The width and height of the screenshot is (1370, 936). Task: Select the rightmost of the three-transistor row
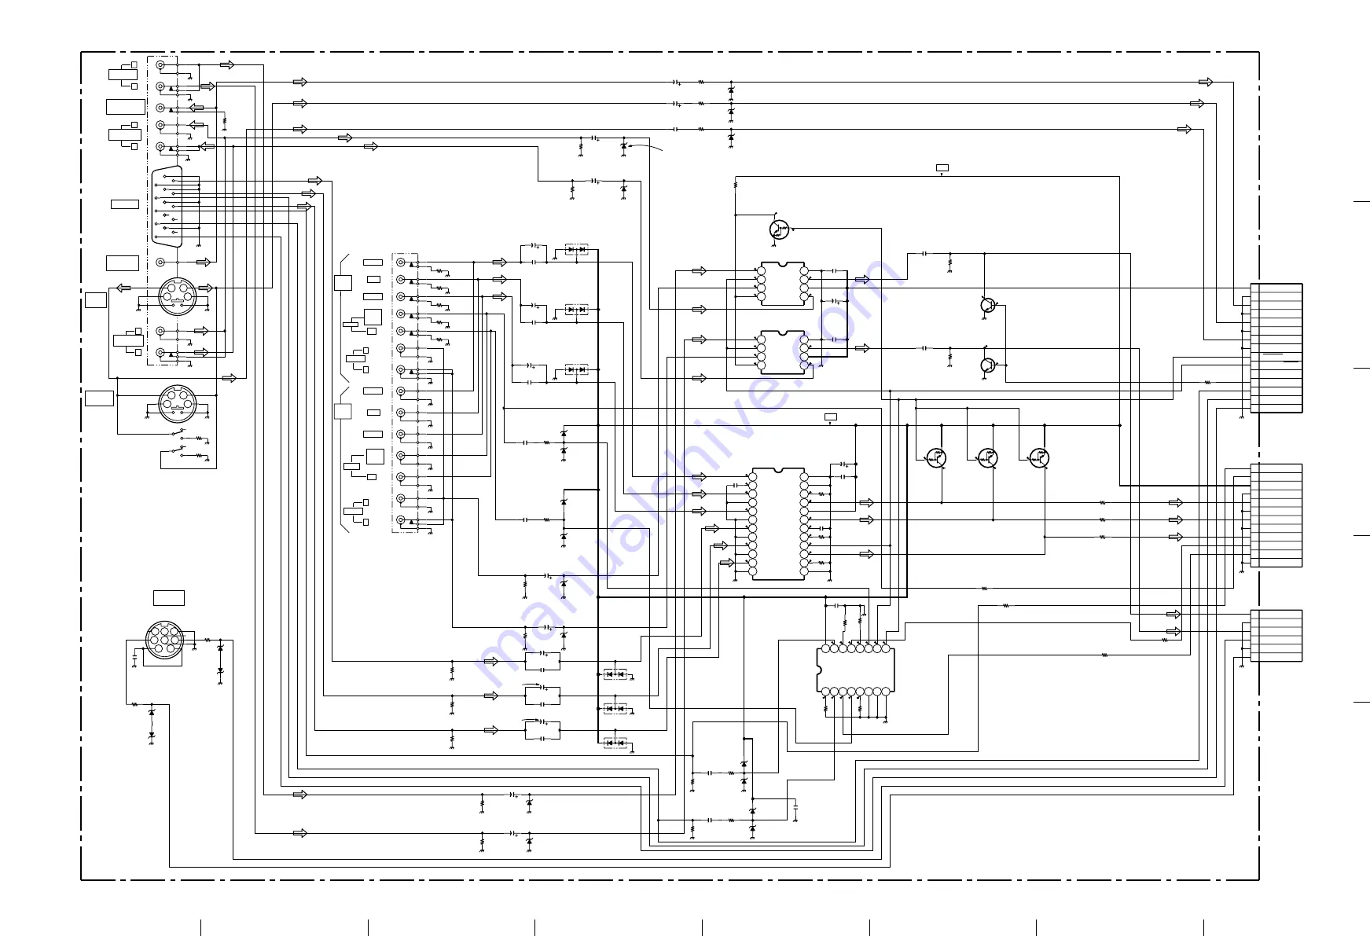(1040, 457)
